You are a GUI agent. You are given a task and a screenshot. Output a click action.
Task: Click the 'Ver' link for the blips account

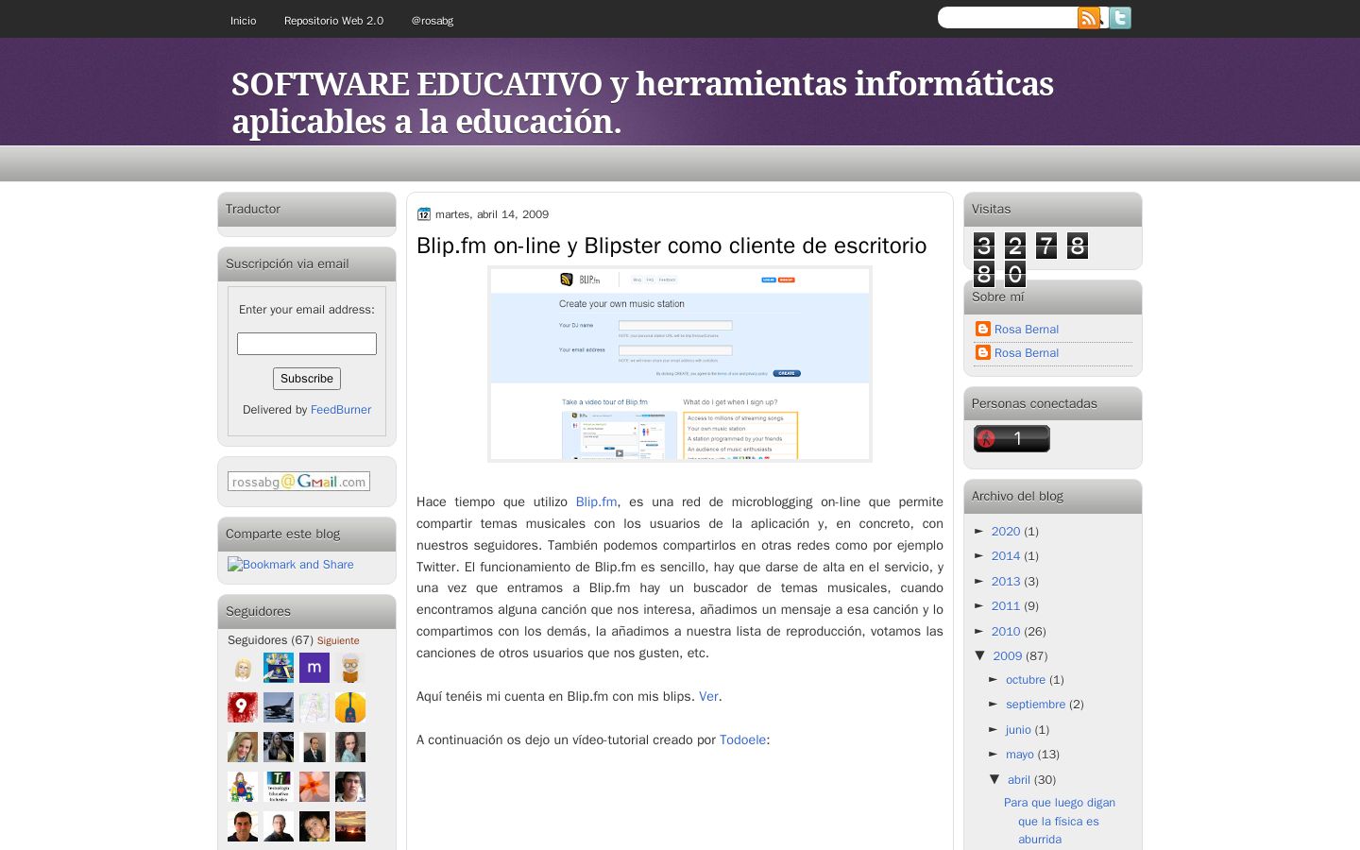[708, 697]
